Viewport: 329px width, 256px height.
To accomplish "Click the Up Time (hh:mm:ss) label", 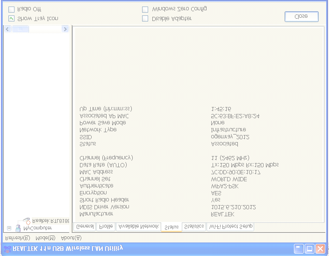I will (106, 109).
